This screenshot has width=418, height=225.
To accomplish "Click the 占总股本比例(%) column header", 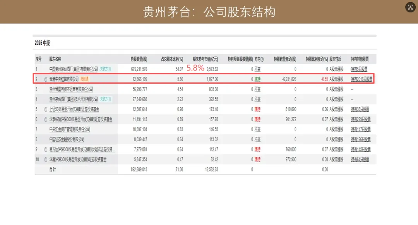I will 172,59.
